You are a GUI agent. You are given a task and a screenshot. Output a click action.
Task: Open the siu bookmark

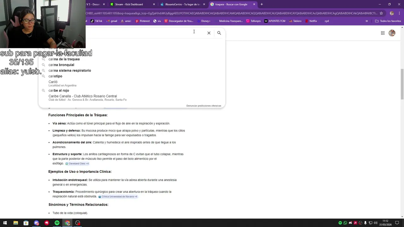[157, 21]
